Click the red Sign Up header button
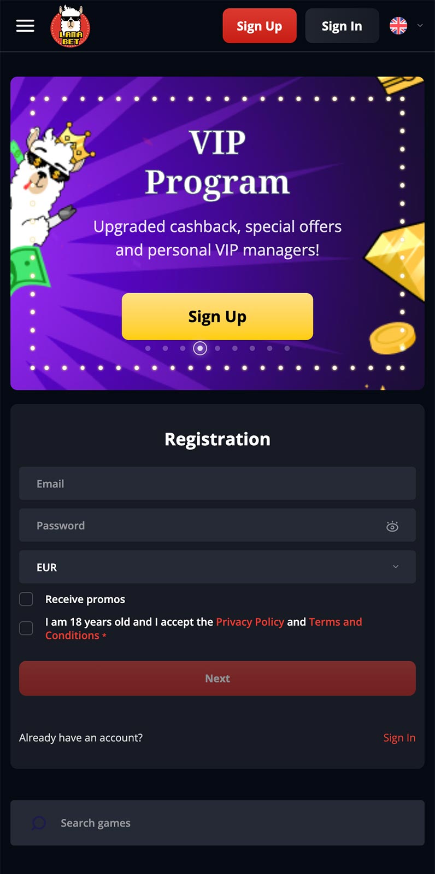The height and width of the screenshot is (874, 435). (x=260, y=26)
